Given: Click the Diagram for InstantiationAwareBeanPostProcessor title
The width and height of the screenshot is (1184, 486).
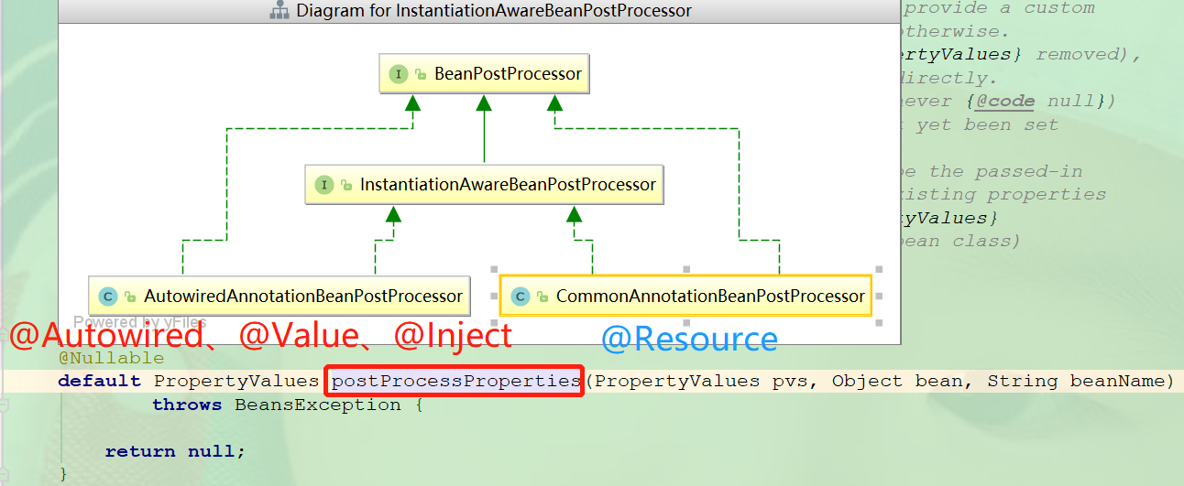Looking at the screenshot, I should click(x=494, y=11).
